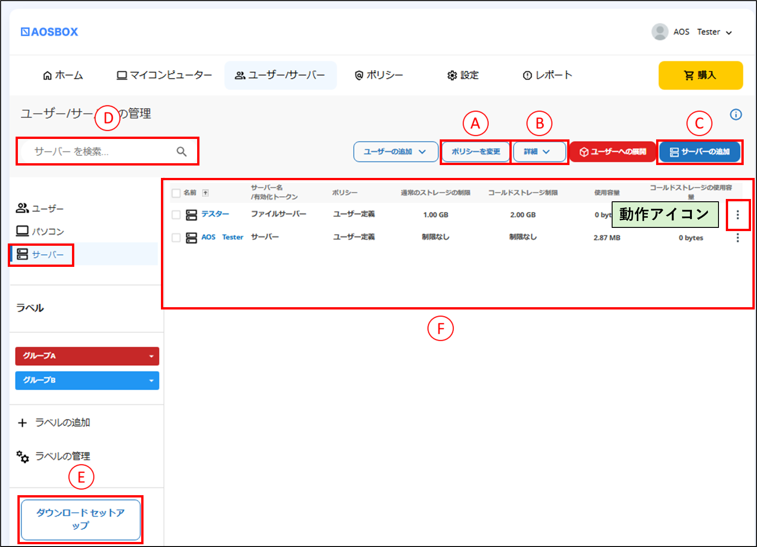Open three-dot actions menu for テスター row
Image resolution: width=757 pixels, height=547 pixels.
point(738,215)
